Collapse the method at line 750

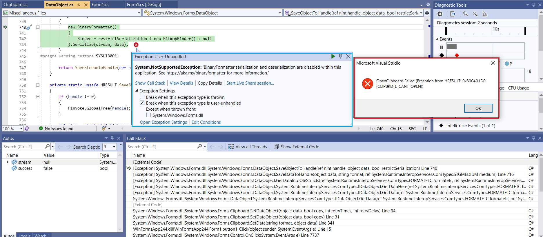[38, 85]
